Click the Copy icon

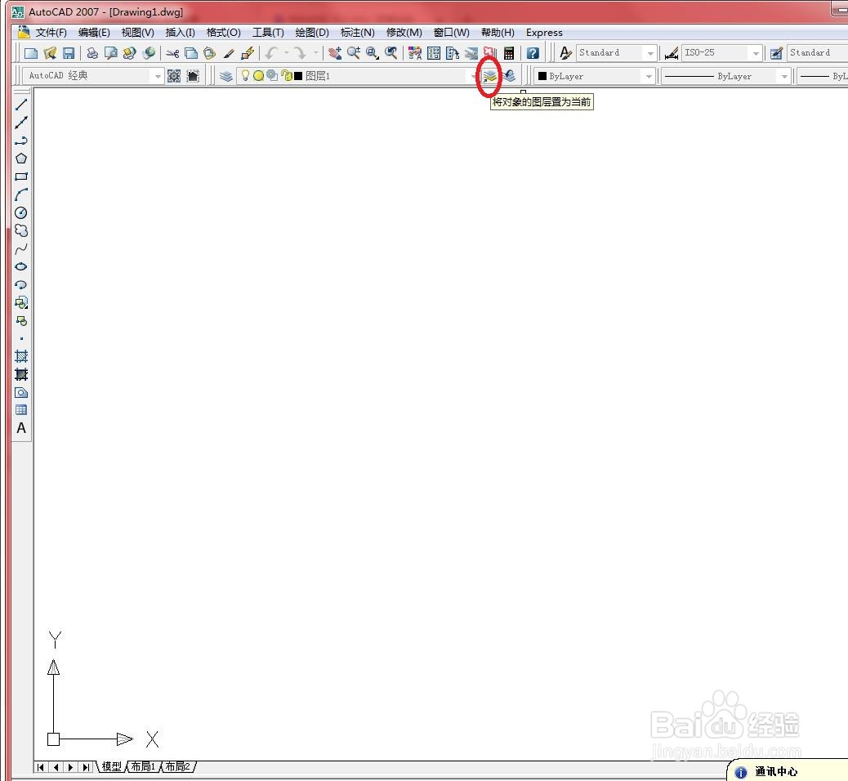[191, 53]
